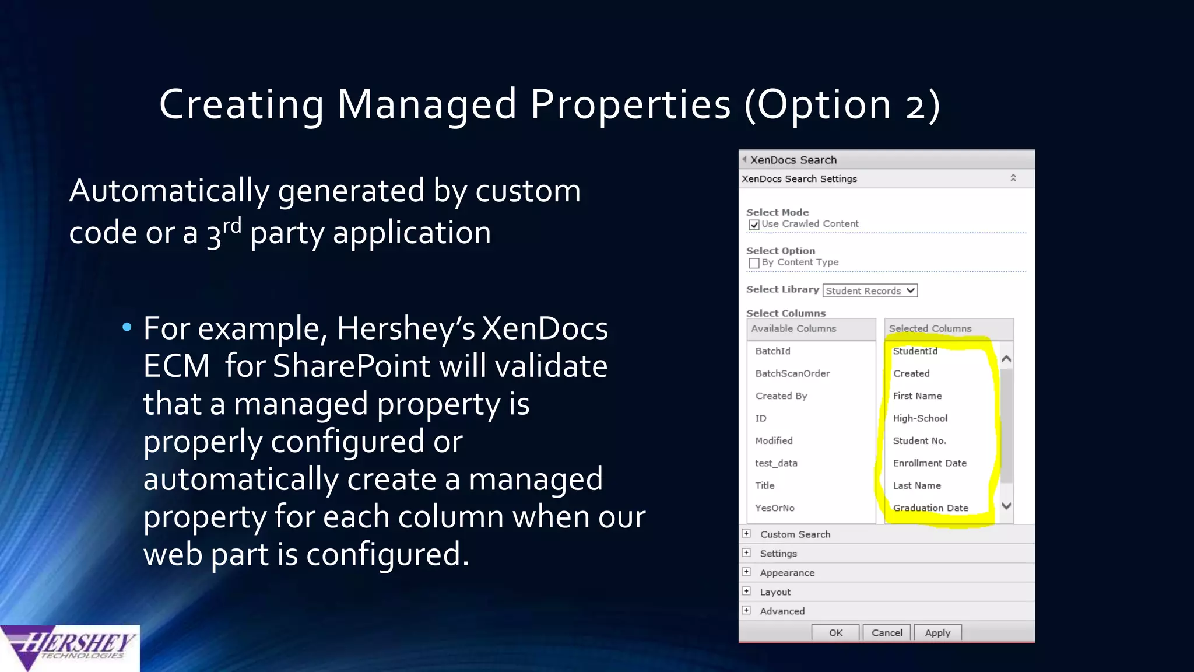The image size is (1194, 672).
Task: Click scroll up arrow of Selected Columns
Action: pos(1006,359)
